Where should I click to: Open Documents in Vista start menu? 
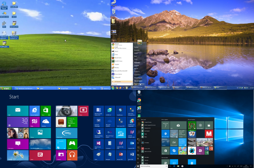[x=137, y=50]
